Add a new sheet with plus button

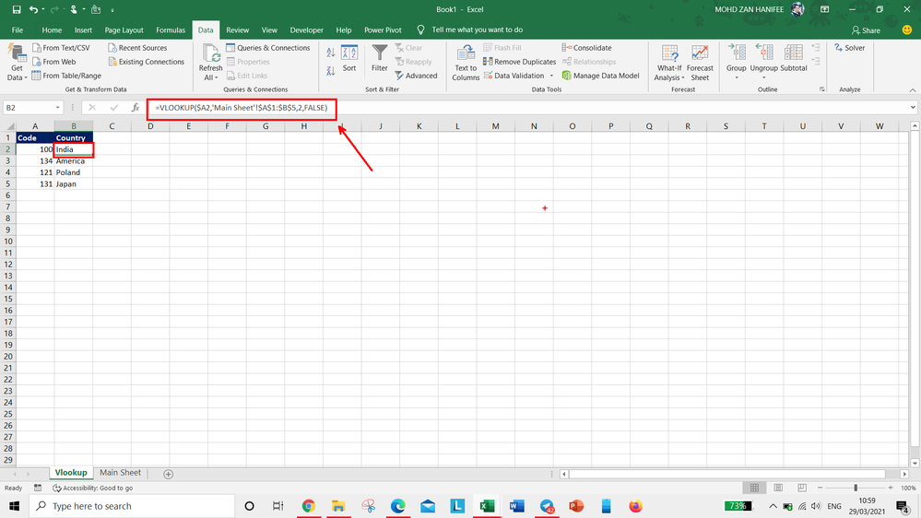point(168,474)
